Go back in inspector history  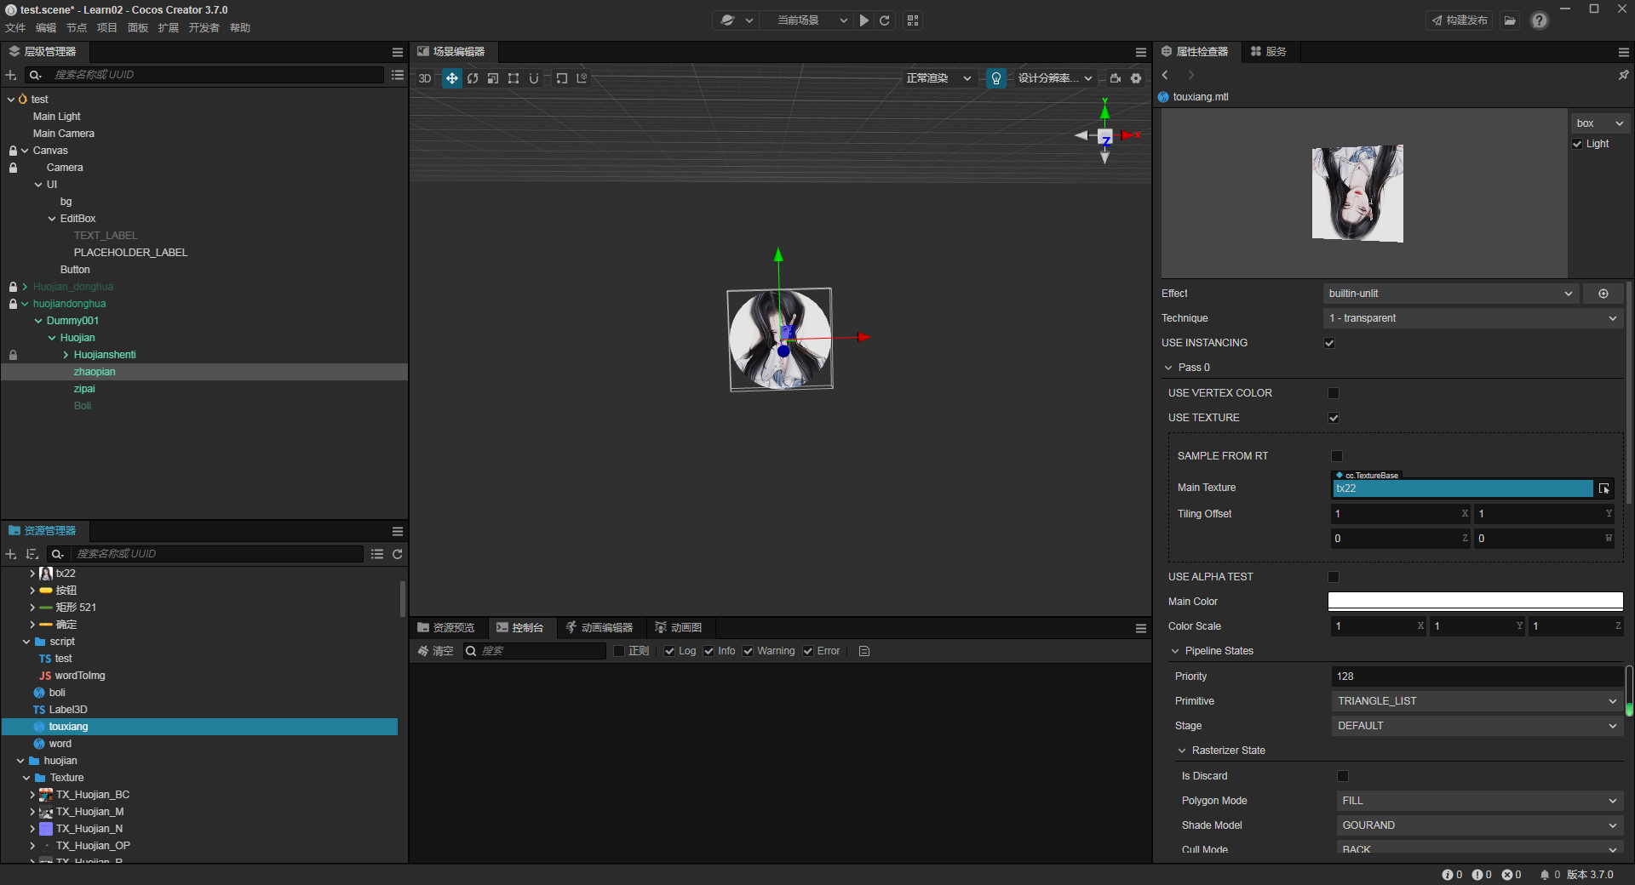[x=1165, y=75]
